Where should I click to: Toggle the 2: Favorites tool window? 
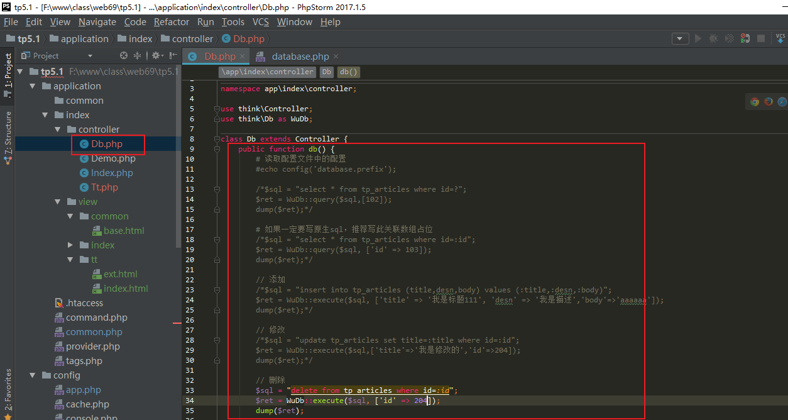click(8, 394)
